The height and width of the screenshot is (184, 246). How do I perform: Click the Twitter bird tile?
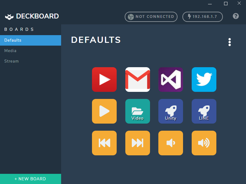coord(204,80)
